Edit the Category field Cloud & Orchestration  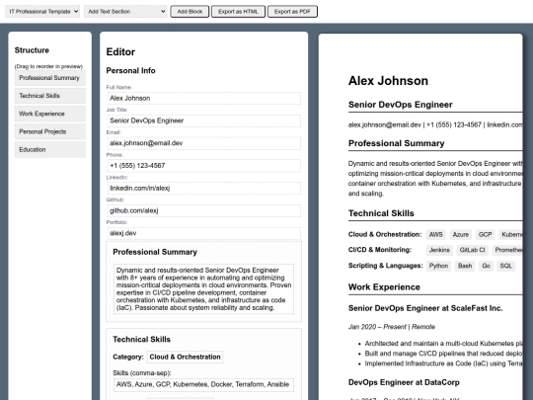185,357
